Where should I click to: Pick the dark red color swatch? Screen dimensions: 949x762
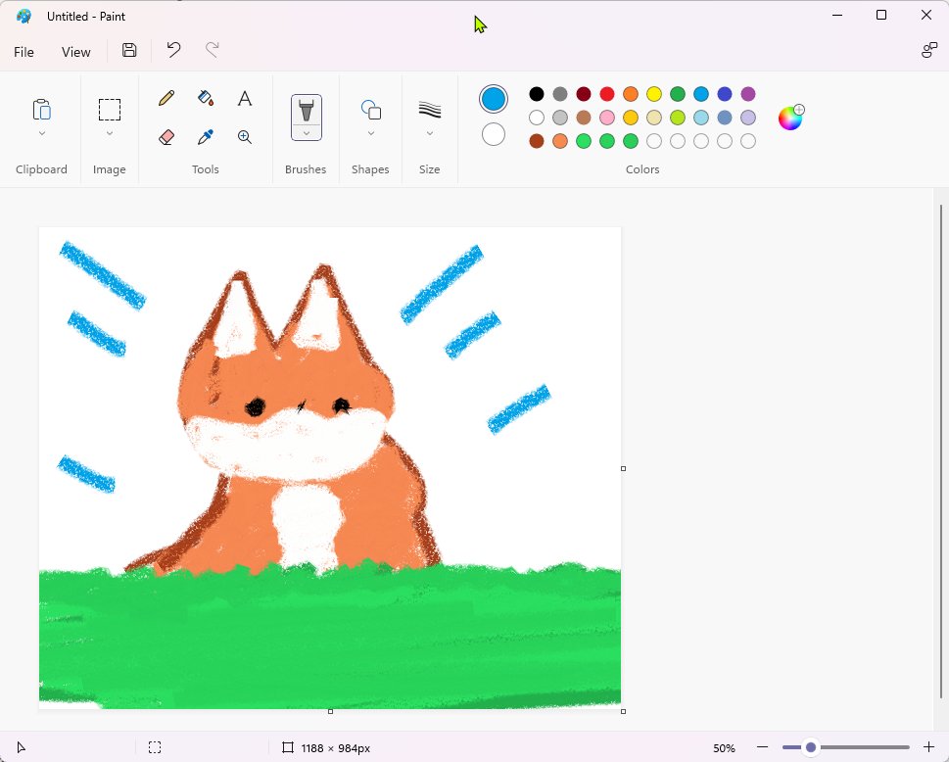pyautogui.click(x=584, y=94)
